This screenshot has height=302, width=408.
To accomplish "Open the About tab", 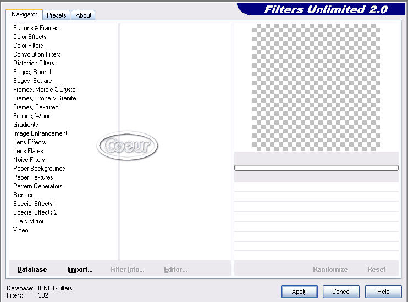I will [83, 15].
